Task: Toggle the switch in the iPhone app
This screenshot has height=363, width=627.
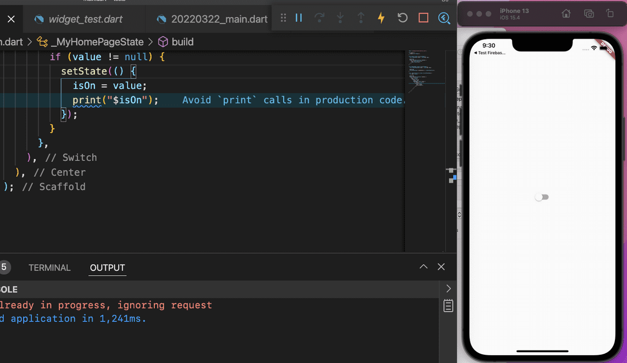Action: click(x=542, y=196)
